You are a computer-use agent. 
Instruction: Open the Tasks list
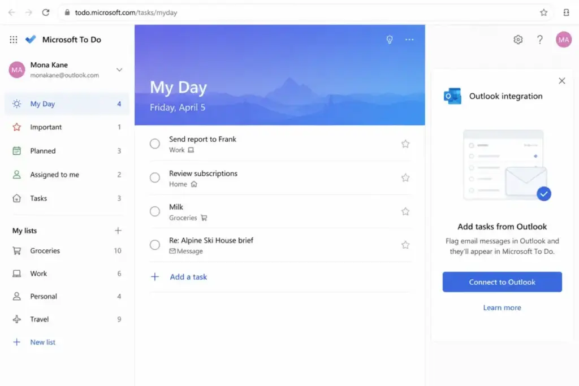[x=67, y=198]
